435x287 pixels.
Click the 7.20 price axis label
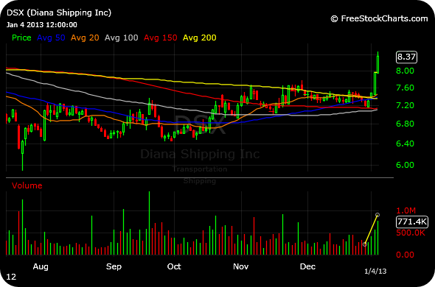click(x=405, y=105)
